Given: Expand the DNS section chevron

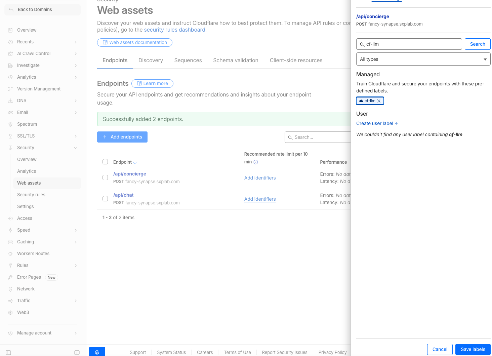Looking at the screenshot, I should click(x=76, y=101).
